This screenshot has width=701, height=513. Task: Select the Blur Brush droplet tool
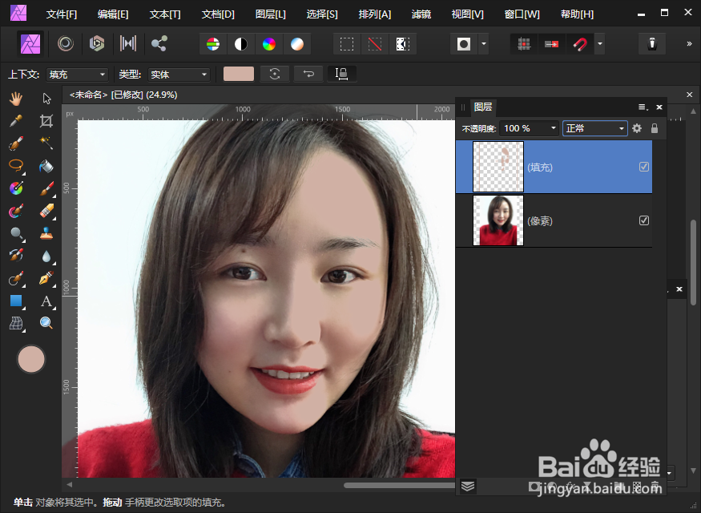point(46,256)
